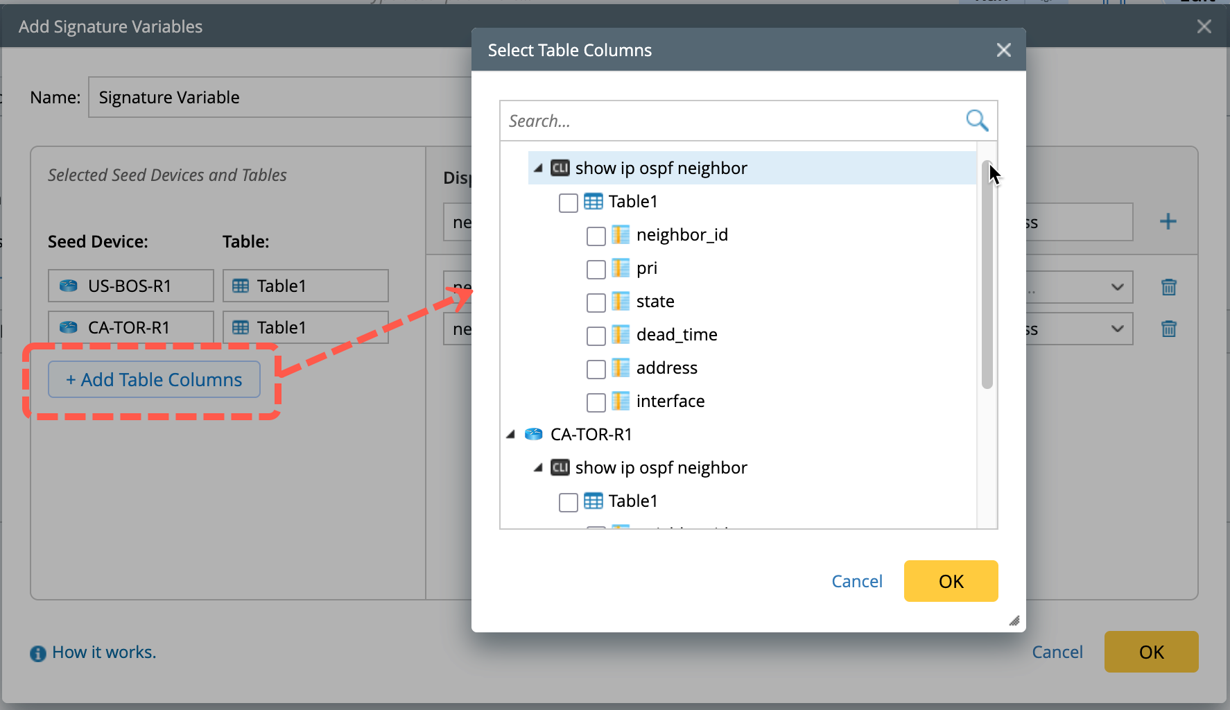
Task: Tick the interface column checkbox
Action: (x=596, y=402)
